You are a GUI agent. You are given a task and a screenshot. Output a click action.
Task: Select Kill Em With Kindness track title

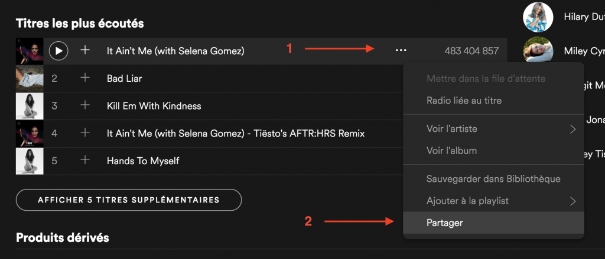[154, 106]
